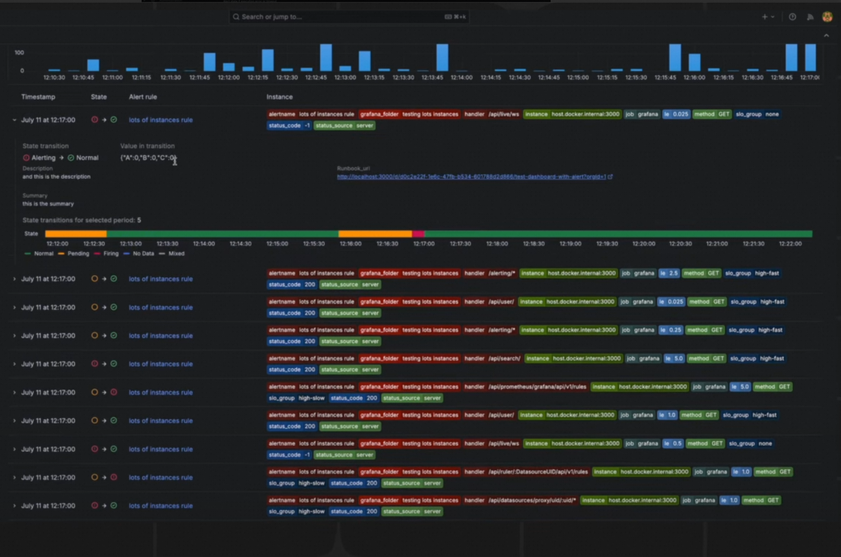Expand the /api/search/ handler row
Viewport: 841px width, 557px height.
[14, 364]
